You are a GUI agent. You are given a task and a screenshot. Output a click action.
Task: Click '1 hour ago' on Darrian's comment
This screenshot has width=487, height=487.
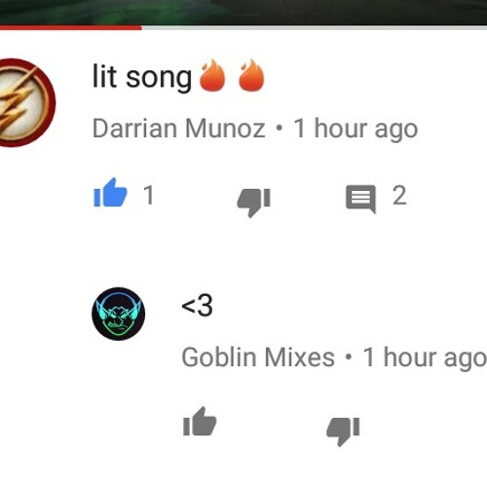tap(356, 129)
